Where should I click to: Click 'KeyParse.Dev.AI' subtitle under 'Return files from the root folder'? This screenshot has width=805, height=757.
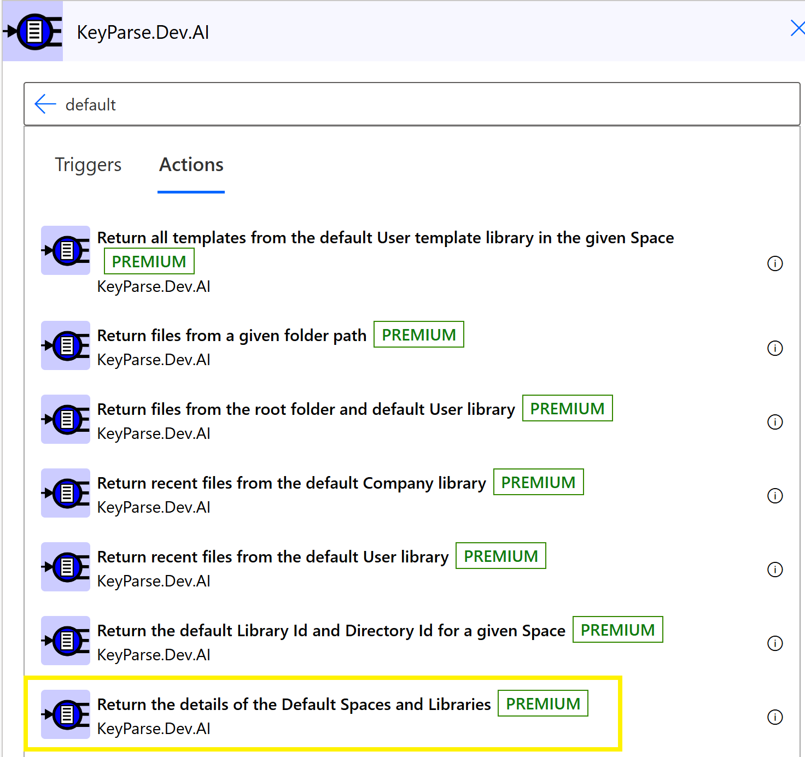[154, 433]
